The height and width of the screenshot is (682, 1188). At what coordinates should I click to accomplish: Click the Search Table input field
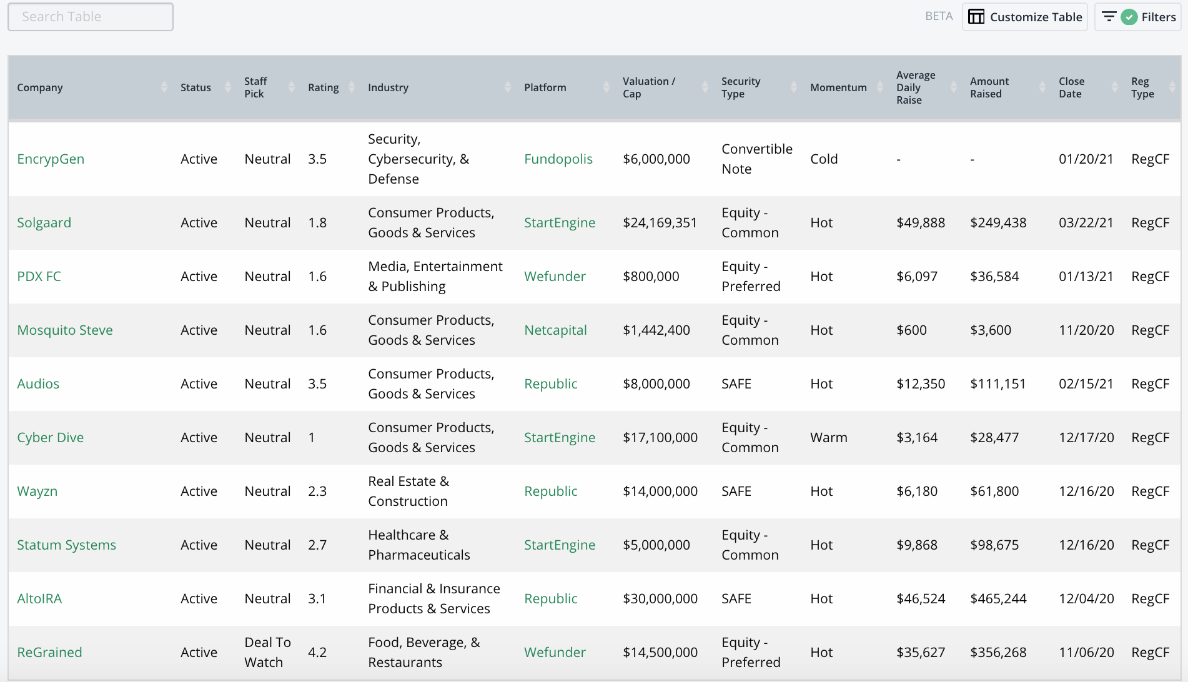coord(91,17)
